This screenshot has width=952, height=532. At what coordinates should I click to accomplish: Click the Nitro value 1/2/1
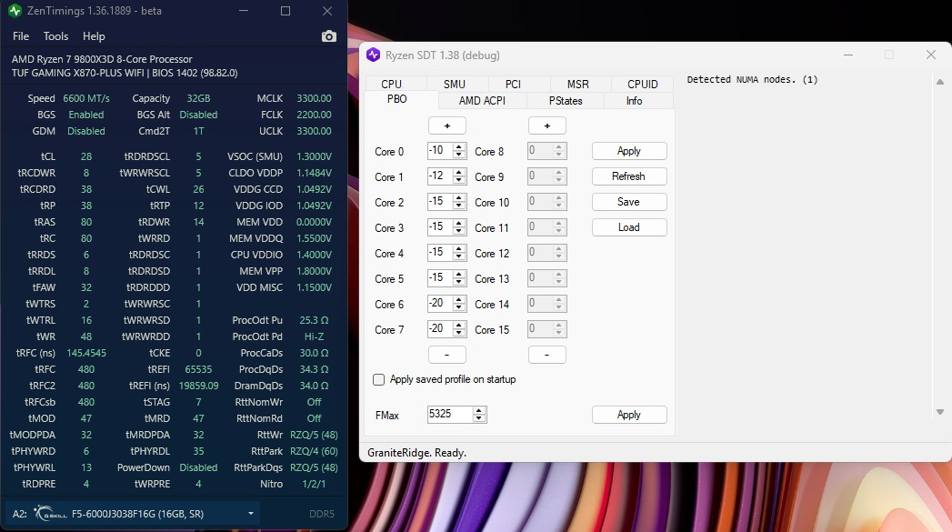point(314,484)
